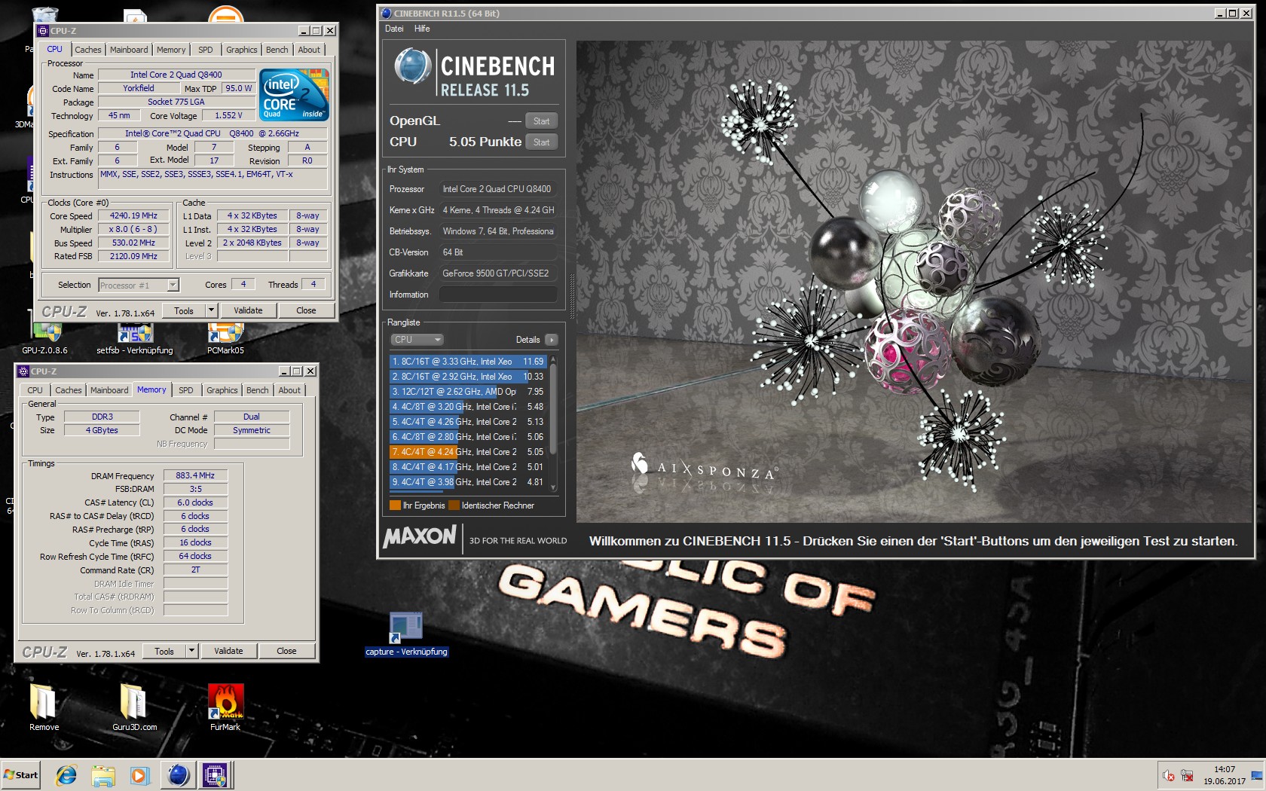The width and height of the screenshot is (1266, 791).
Task: Open the Windows Start button
Action: [x=21, y=774]
